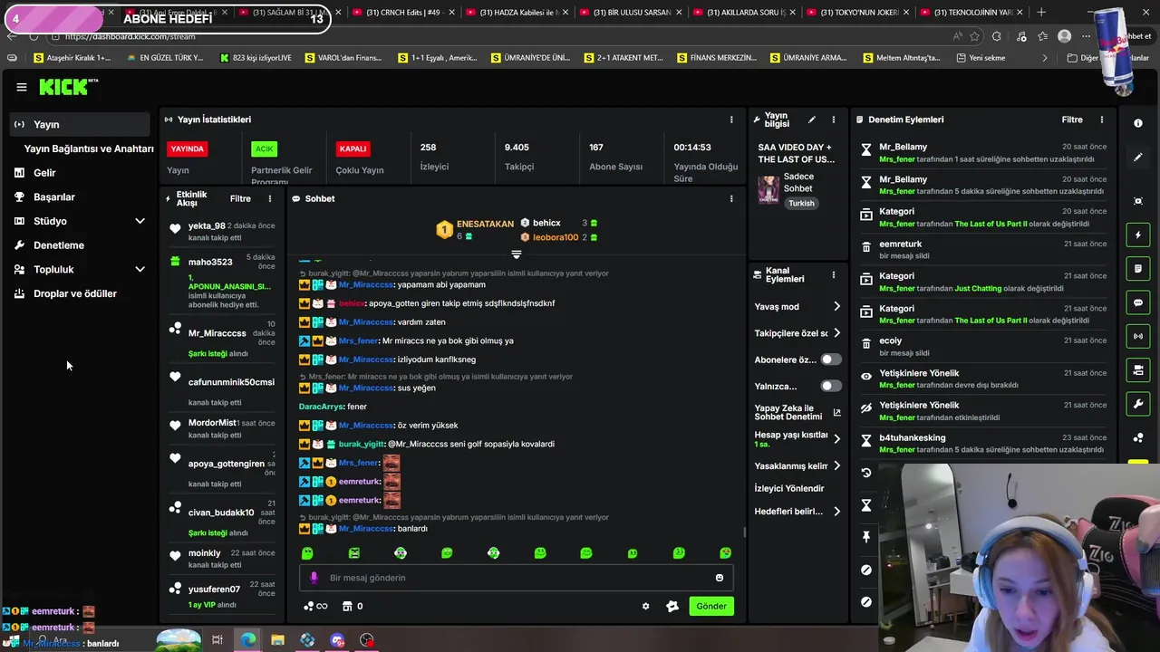The height and width of the screenshot is (652, 1160).
Task: Click İzleyici Yönlendir
Action: [x=789, y=488]
